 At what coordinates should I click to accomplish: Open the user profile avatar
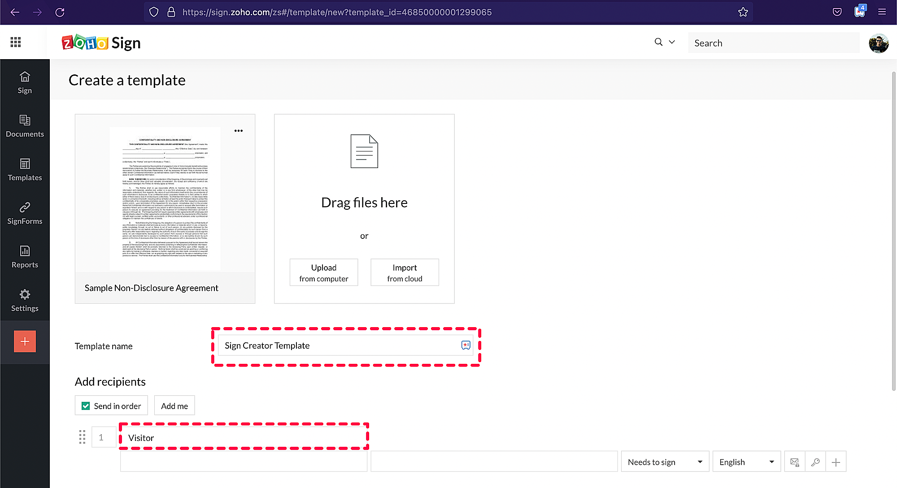878,43
